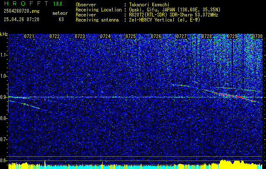Click the kHz axis unit label
The width and height of the screenshot is (266, 169).
point(4,34)
